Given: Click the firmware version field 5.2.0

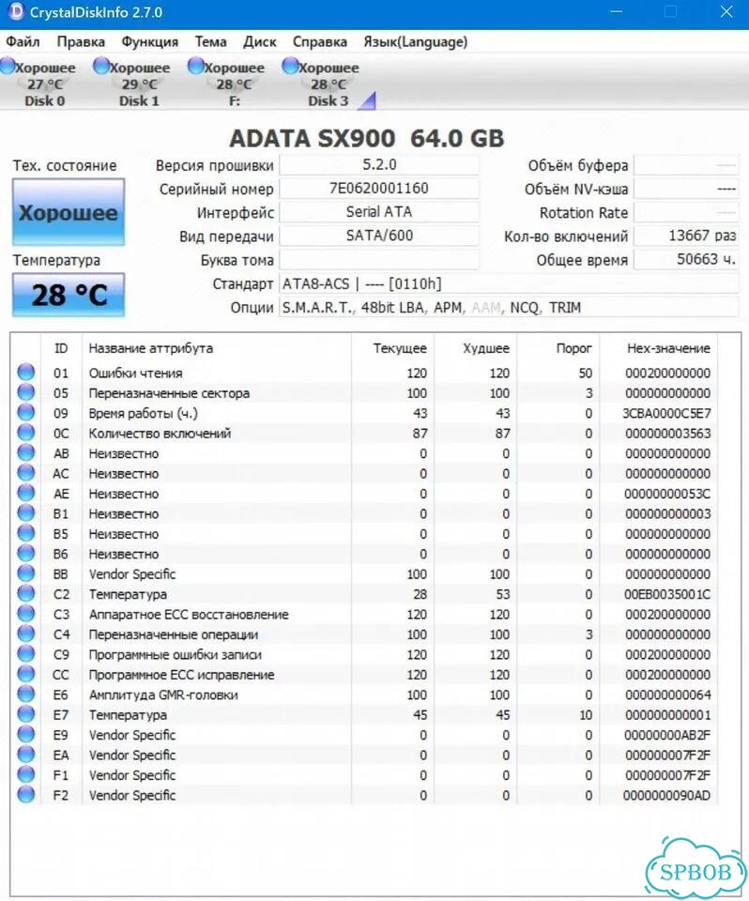Looking at the screenshot, I should (x=379, y=165).
